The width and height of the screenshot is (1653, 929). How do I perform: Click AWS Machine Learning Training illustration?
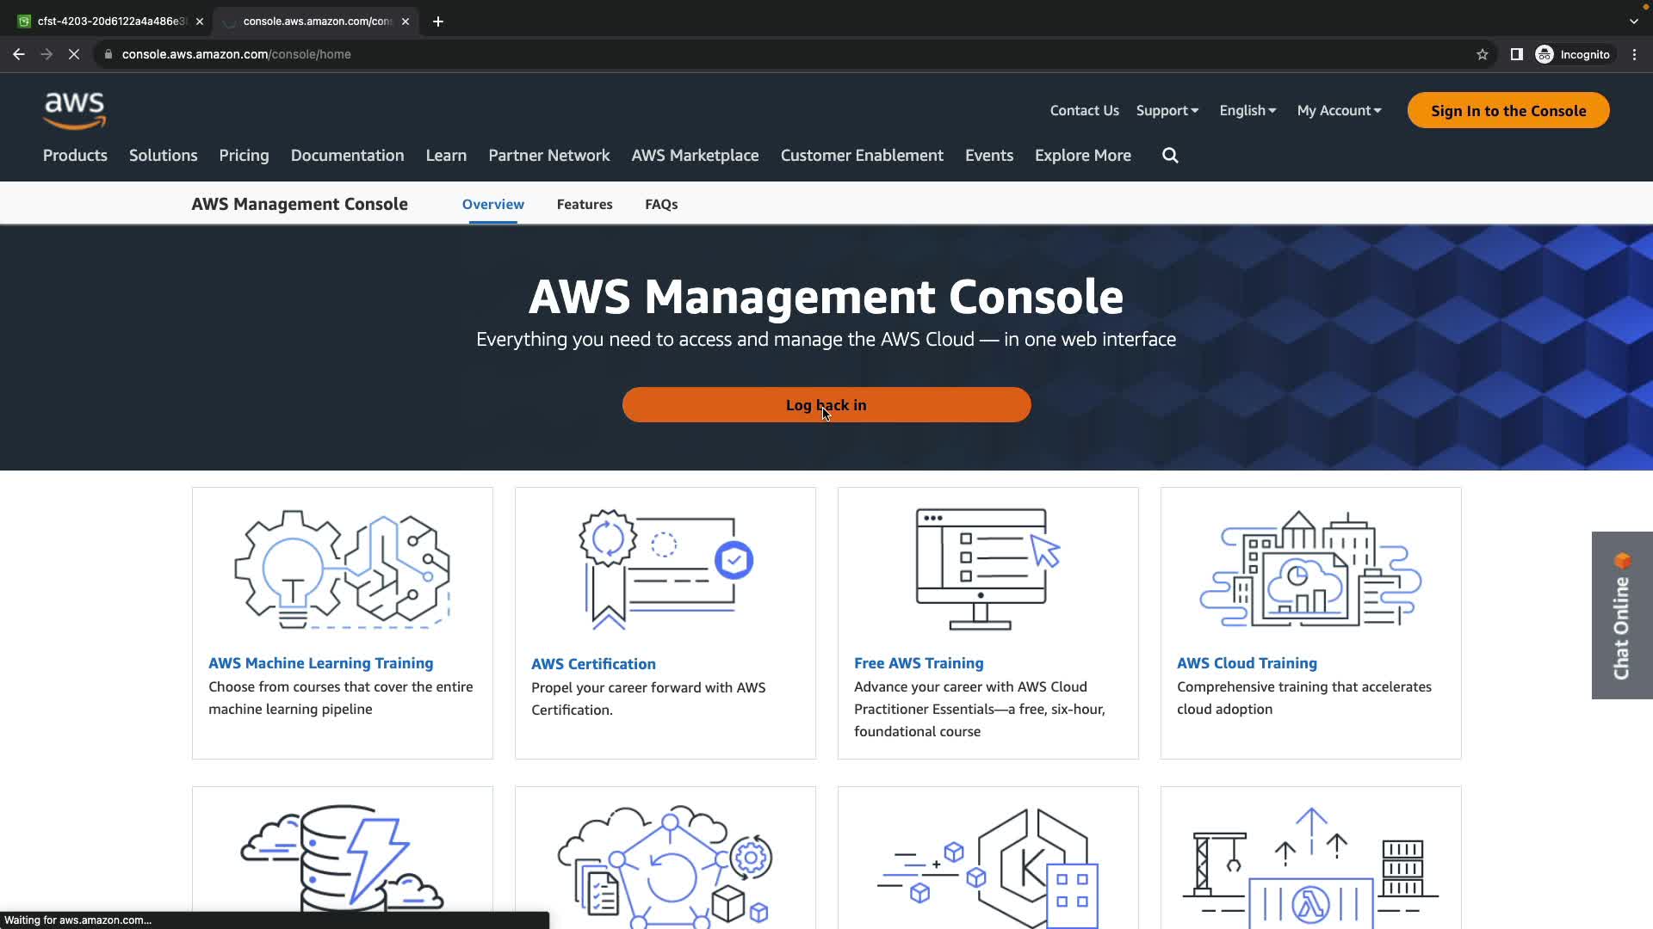coord(342,569)
